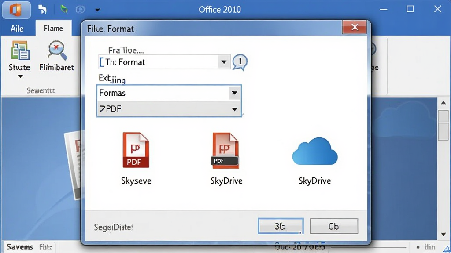Choose the blue cloud SkyDrive icon

click(x=314, y=151)
